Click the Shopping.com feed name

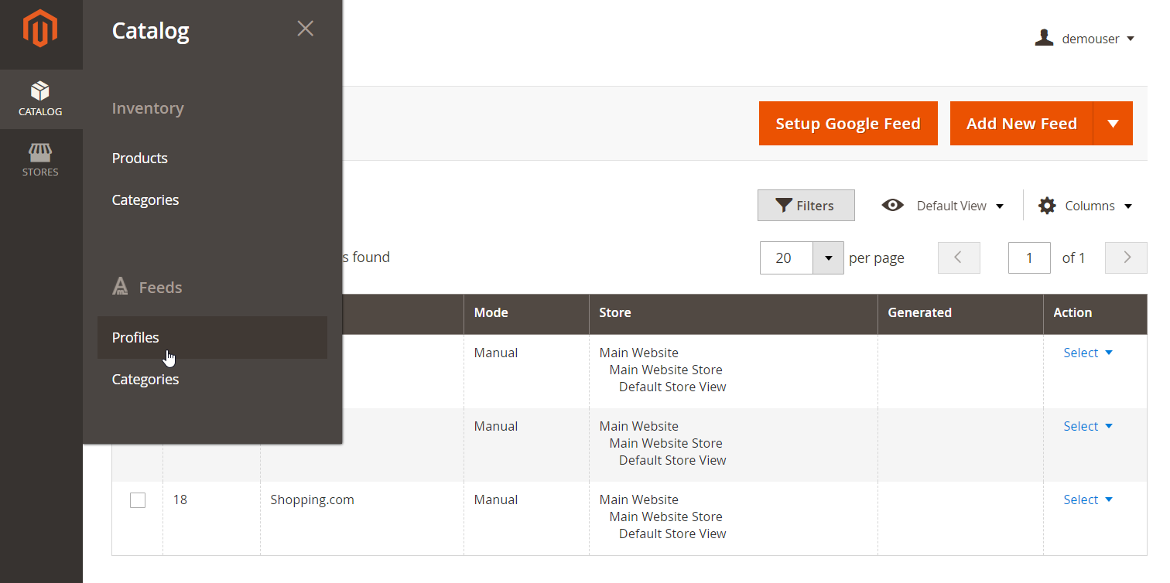coord(312,499)
